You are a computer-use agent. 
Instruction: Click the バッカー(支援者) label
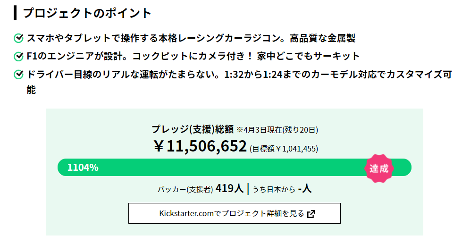[x=185, y=189]
